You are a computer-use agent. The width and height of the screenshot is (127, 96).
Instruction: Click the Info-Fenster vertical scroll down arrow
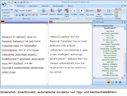point(125,75)
